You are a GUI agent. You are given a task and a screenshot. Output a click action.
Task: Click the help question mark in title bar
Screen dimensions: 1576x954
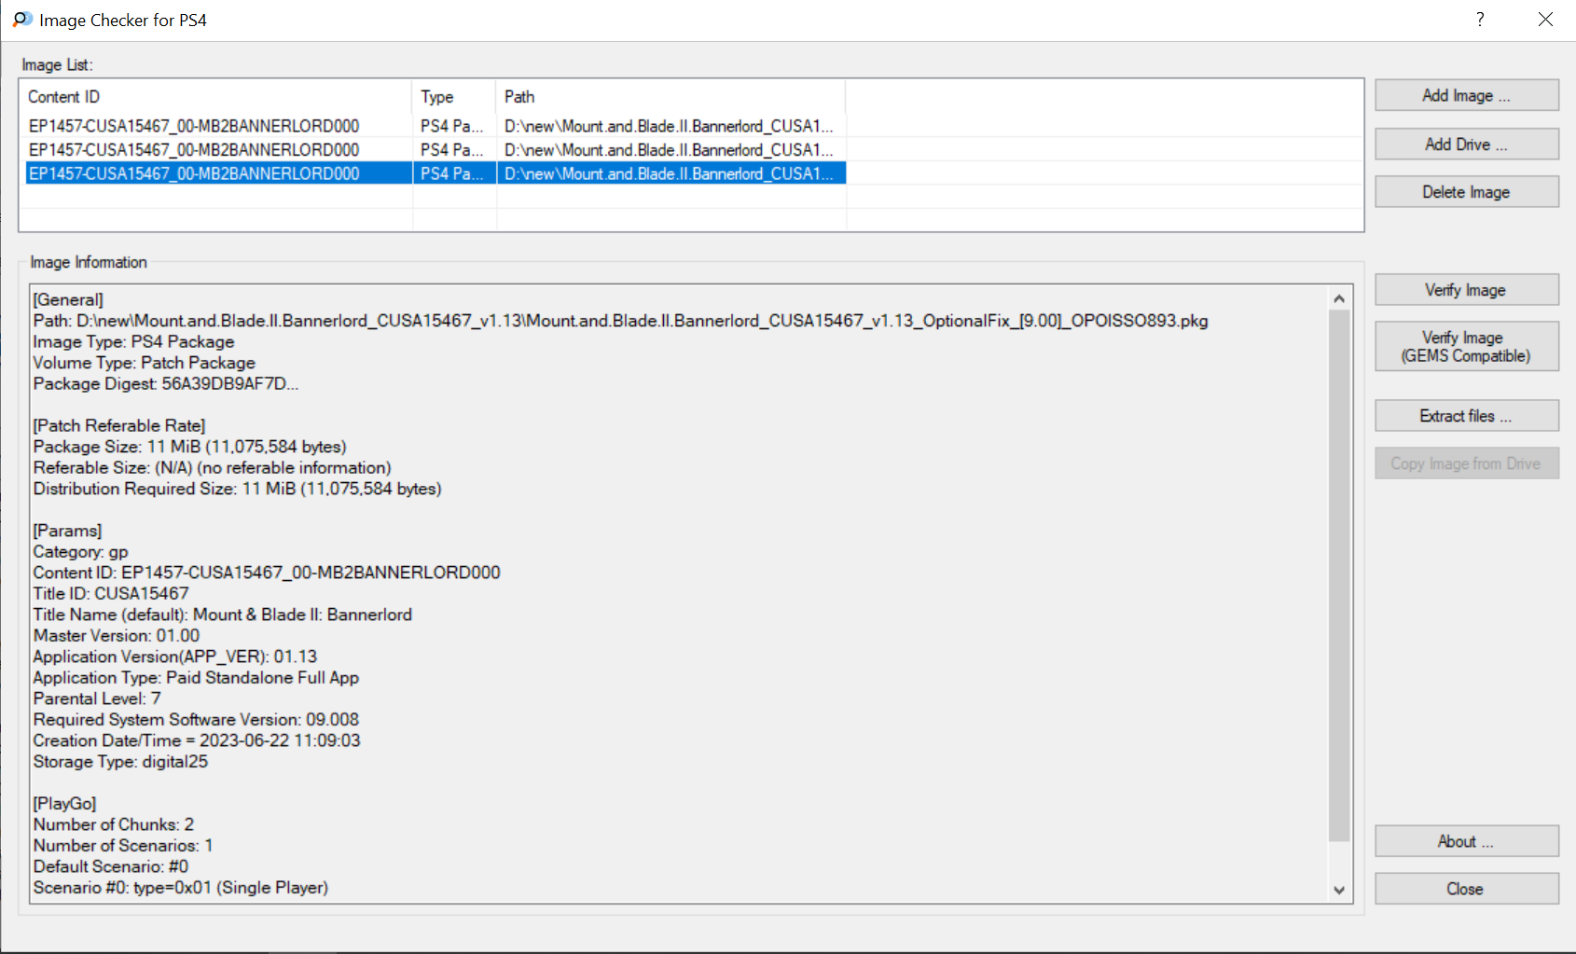tap(1480, 20)
